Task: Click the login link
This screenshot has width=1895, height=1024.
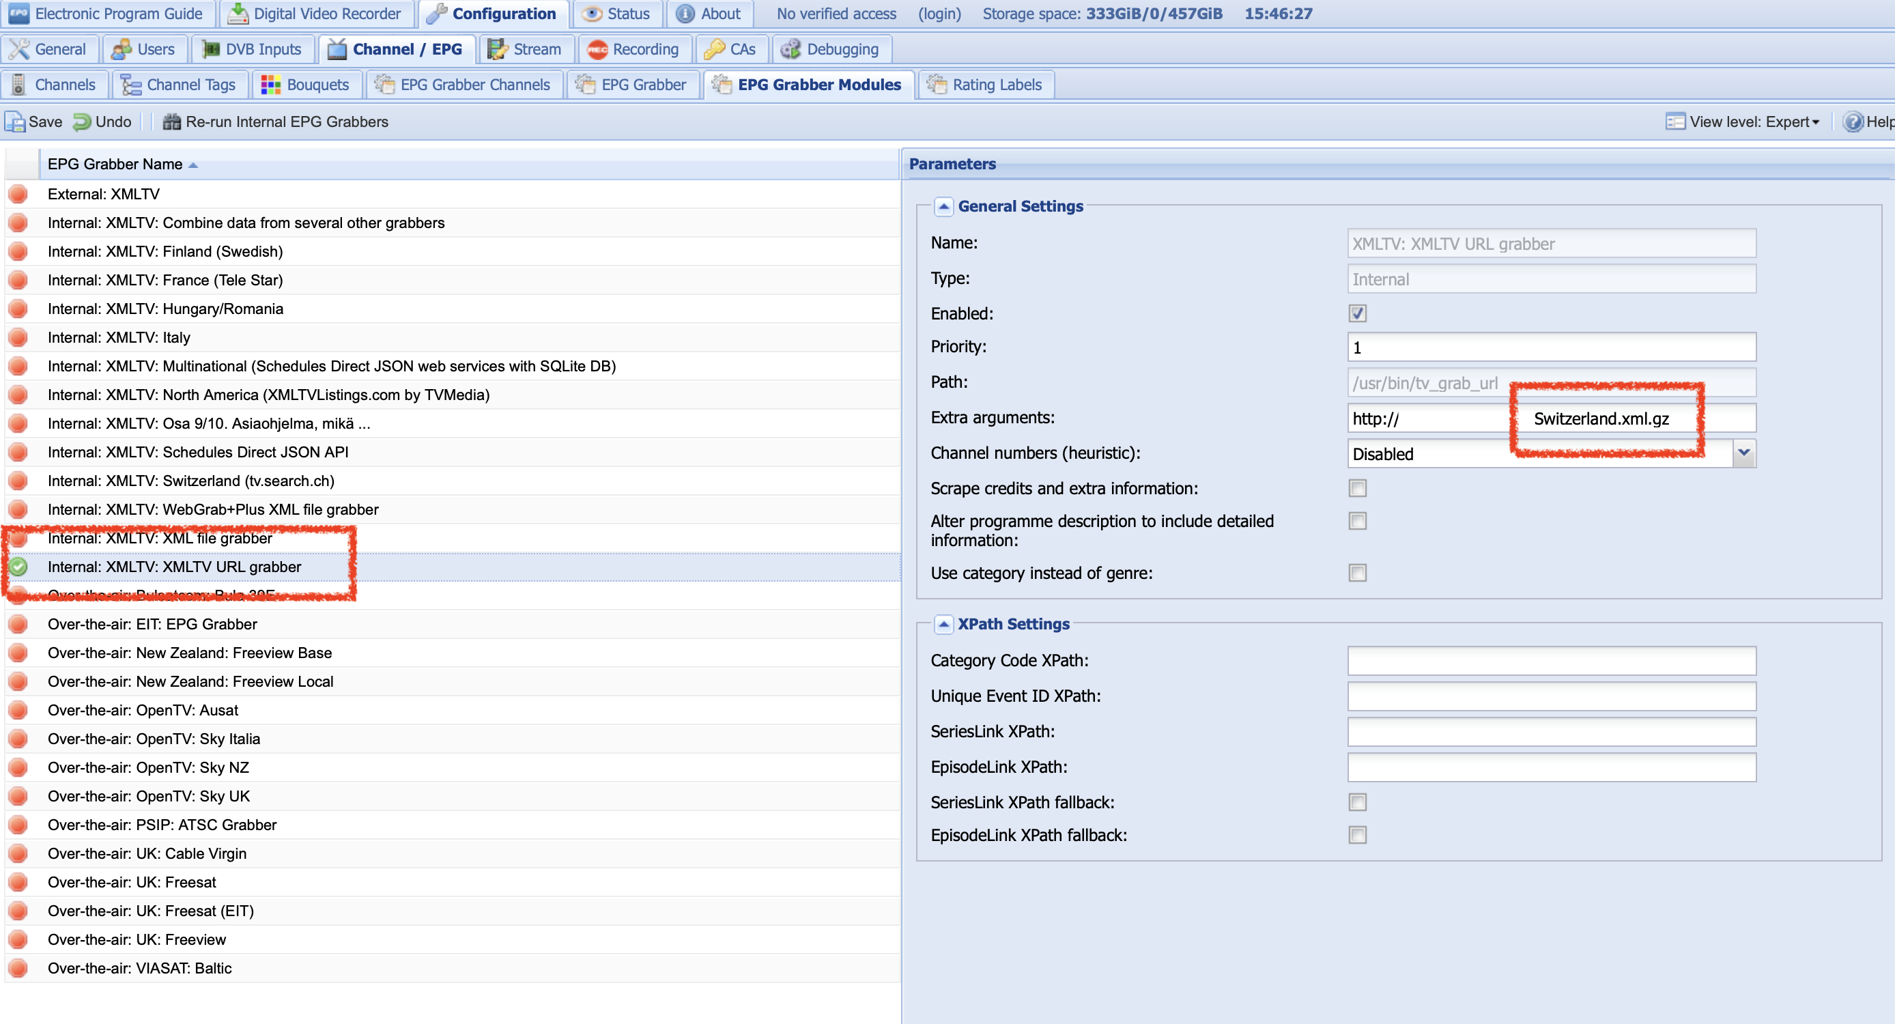Action: 939,14
